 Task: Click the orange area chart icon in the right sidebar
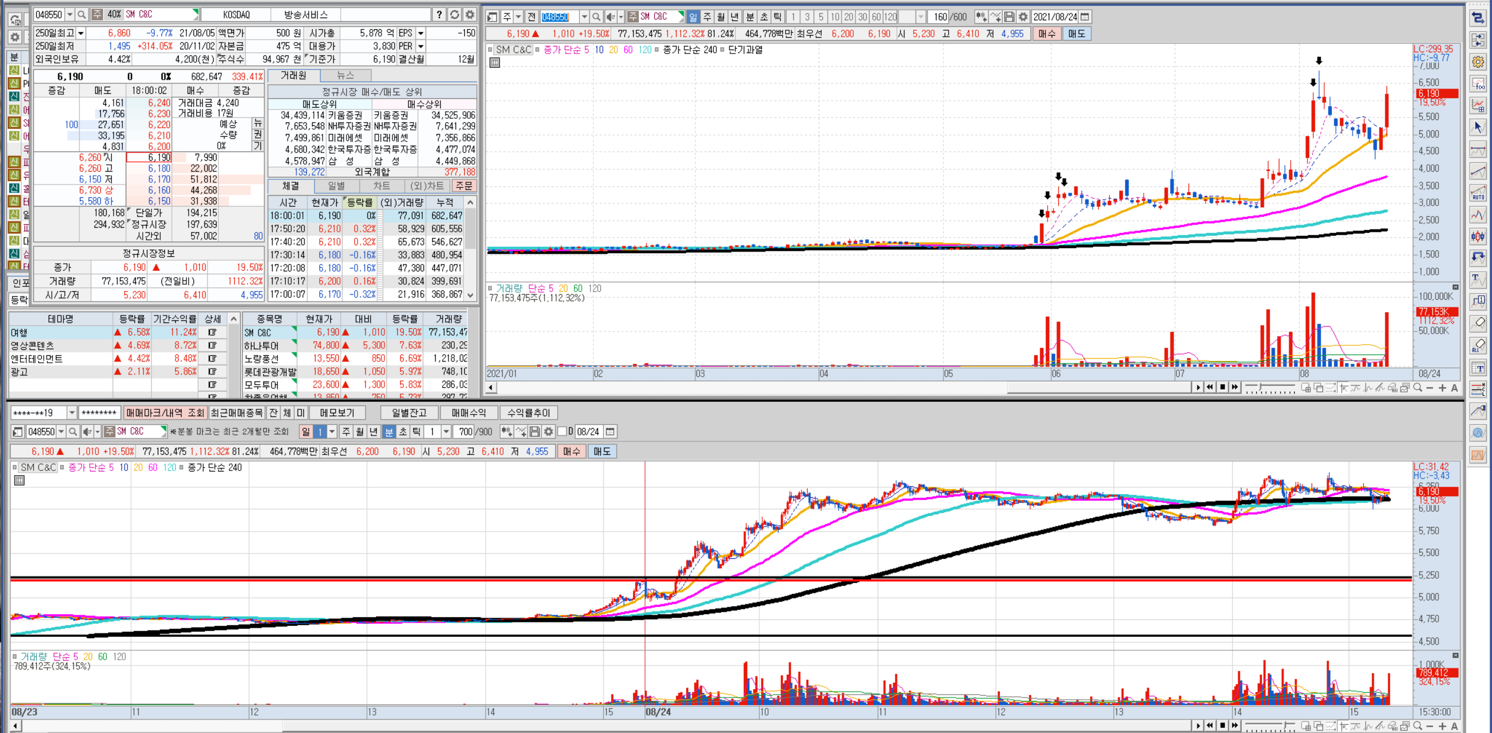pos(1478,455)
